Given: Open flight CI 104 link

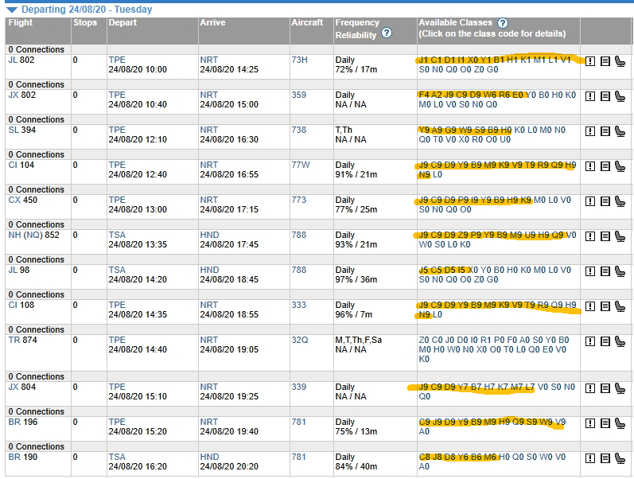Looking at the screenshot, I should click(x=21, y=165).
